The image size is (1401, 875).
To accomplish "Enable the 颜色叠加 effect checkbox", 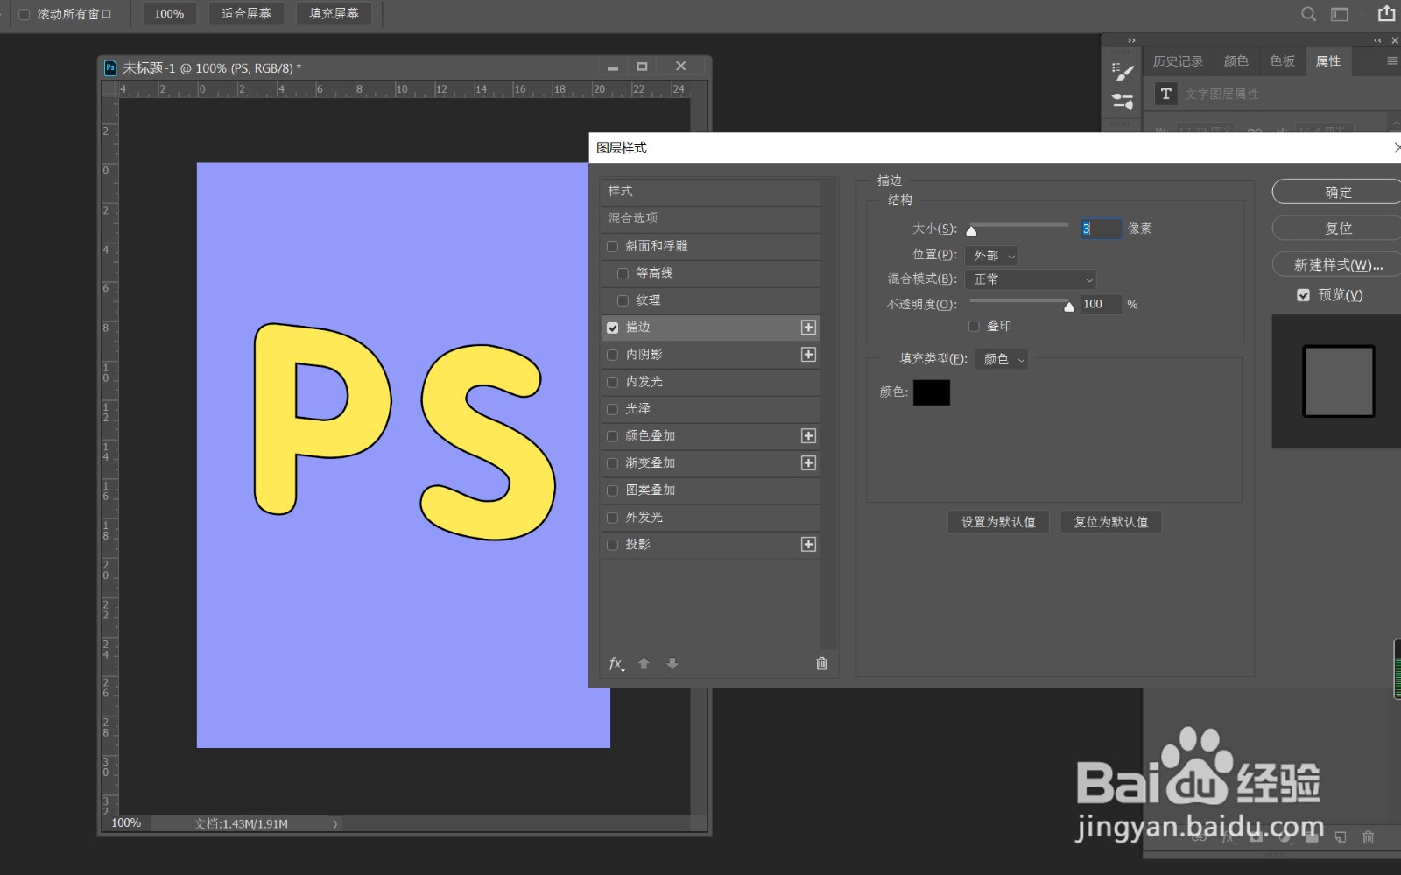I will tap(613, 436).
